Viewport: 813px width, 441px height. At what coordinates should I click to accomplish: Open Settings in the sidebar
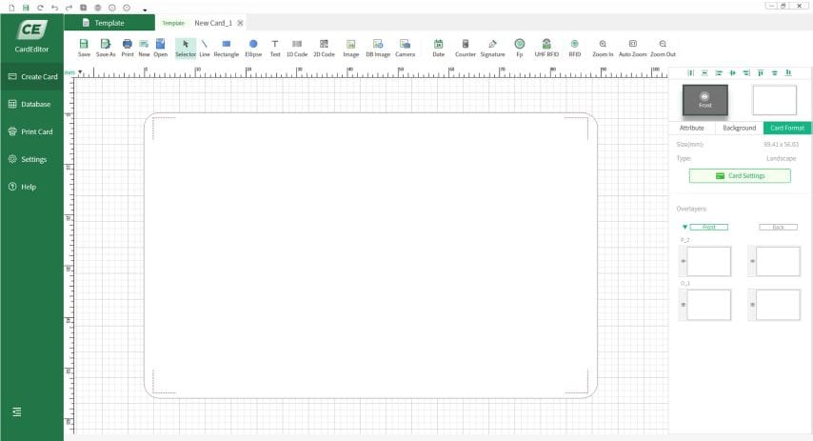coord(32,159)
